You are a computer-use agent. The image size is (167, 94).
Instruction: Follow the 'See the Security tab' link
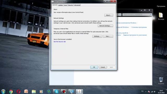[59, 42]
